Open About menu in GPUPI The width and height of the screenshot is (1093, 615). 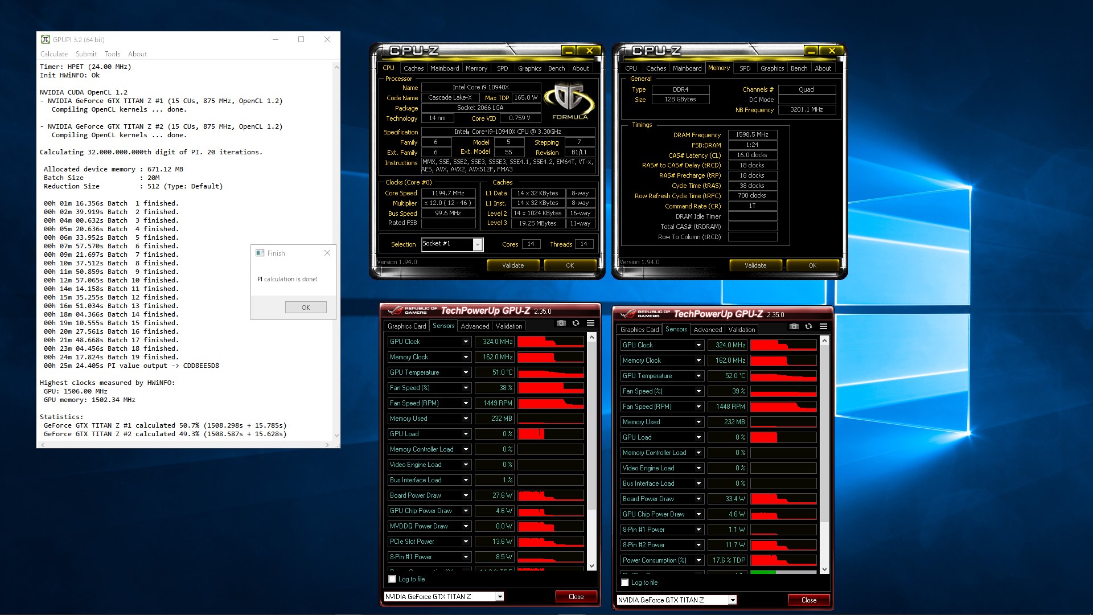click(x=137, y=54)
